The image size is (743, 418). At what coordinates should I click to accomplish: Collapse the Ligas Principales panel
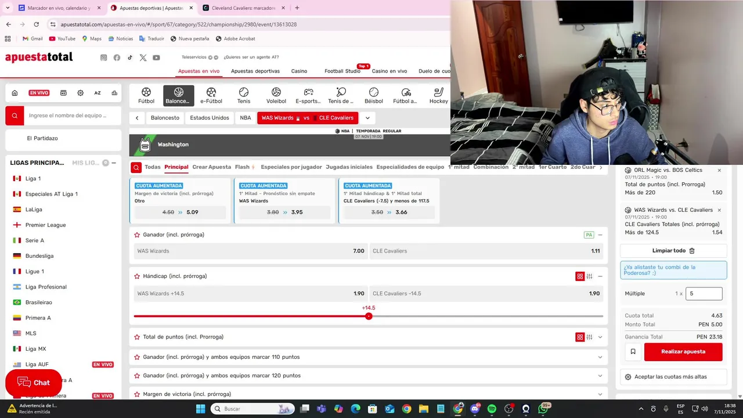click(x=114, y=163)
